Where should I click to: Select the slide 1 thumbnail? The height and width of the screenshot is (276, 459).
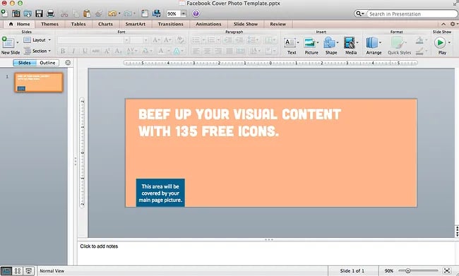point(39,83)
